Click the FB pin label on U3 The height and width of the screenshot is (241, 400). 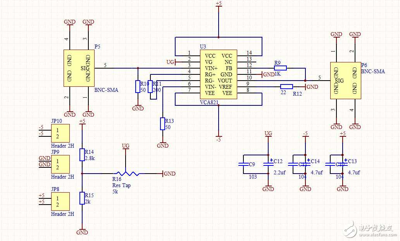tap(229, 68)
